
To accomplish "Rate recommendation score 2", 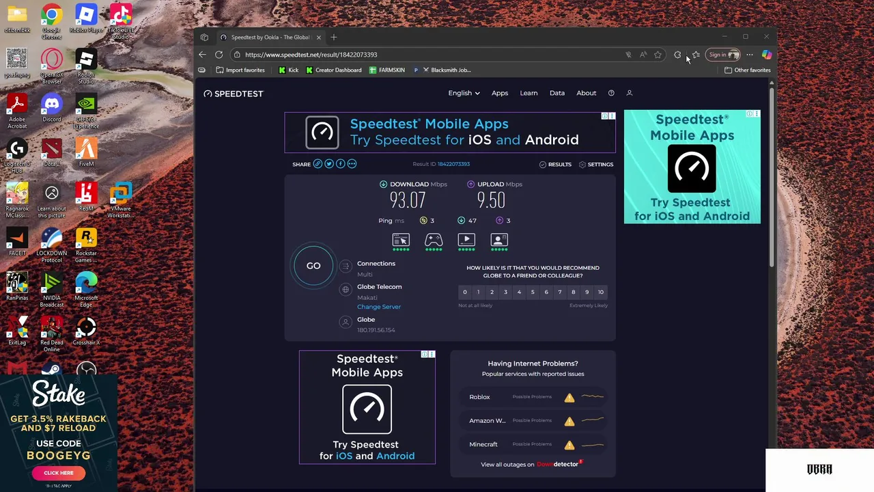I will click(492, 292).
